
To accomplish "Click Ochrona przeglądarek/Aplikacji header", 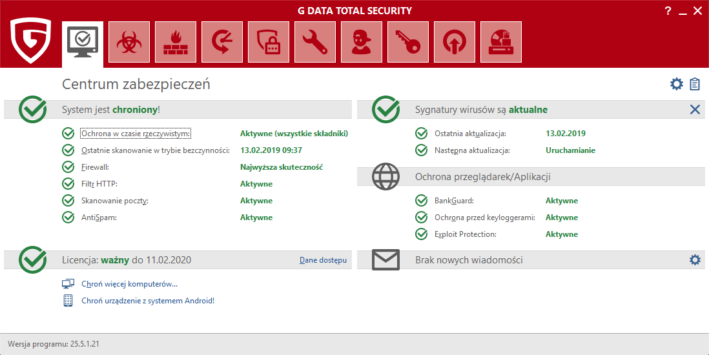I will point(482,176).
